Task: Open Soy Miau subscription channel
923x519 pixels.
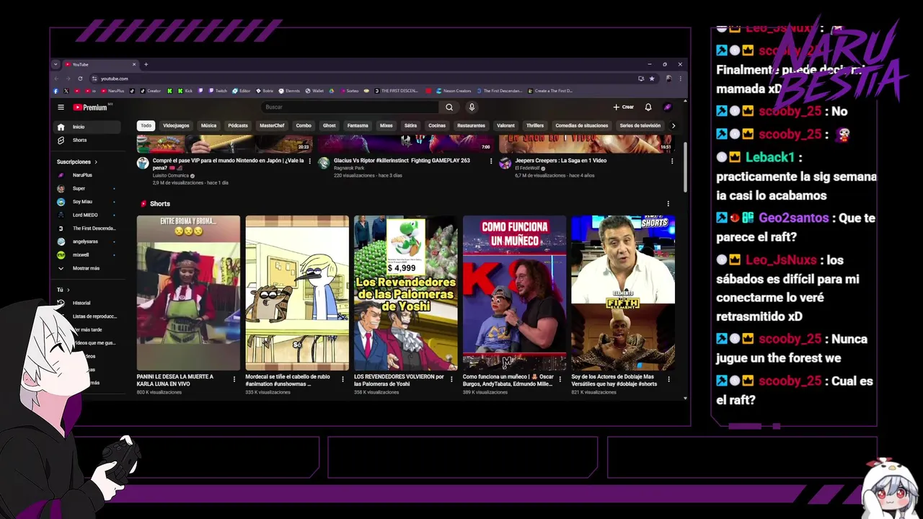Action: point(87,202)
